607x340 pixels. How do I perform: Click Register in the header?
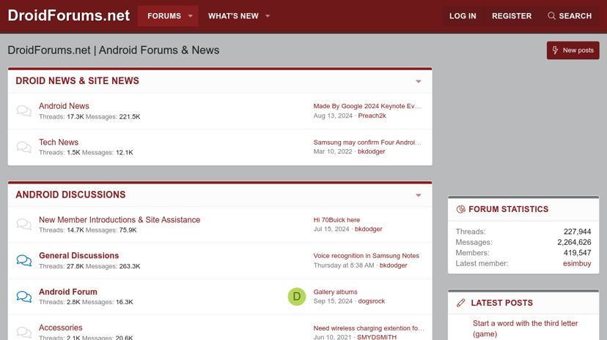pos(512,16)
